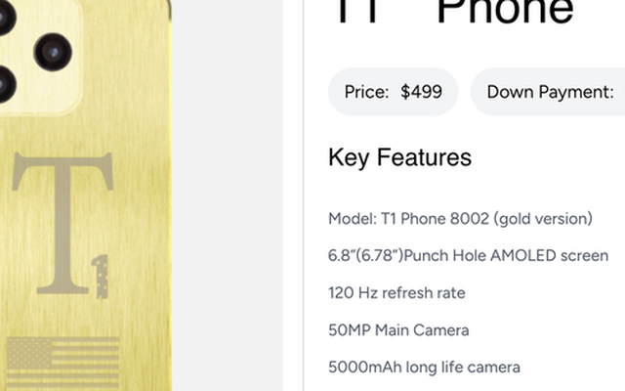Select the 120 Hz refresh rate line

pos(396,292)
